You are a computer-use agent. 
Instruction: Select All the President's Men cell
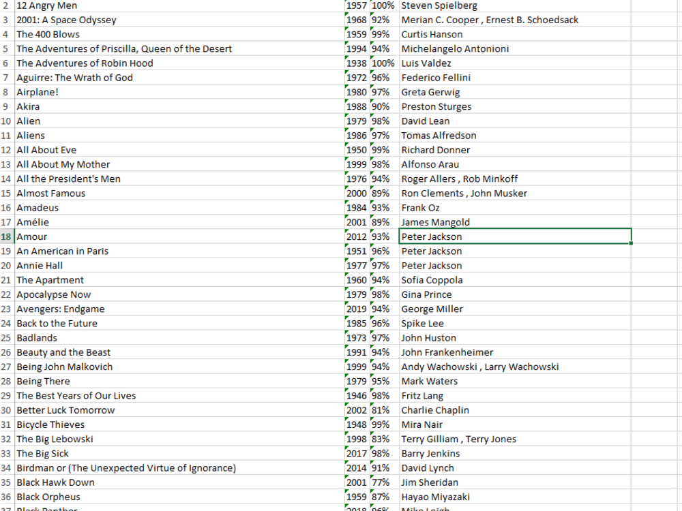coord(179,179)
